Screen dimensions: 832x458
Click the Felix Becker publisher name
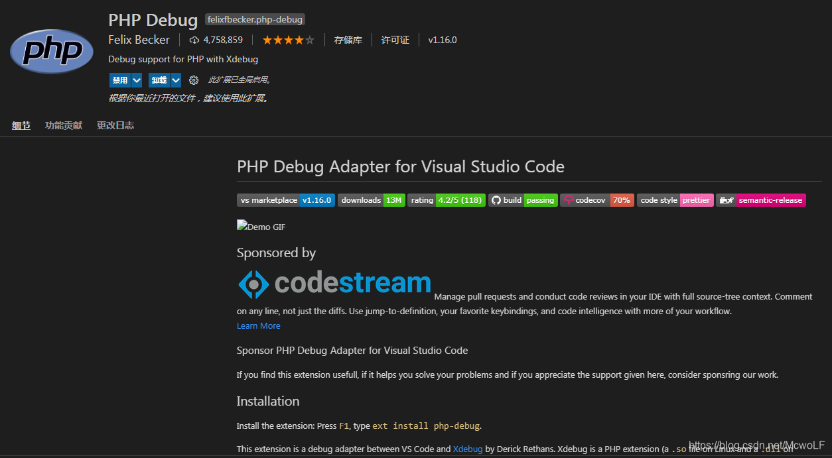pos(139,40)
